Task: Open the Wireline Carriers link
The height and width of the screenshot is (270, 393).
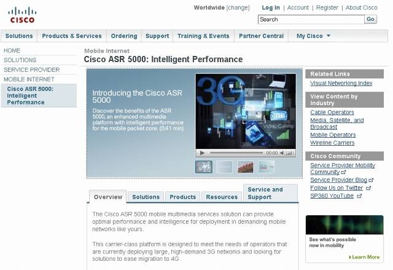Action: click(332, 143)
